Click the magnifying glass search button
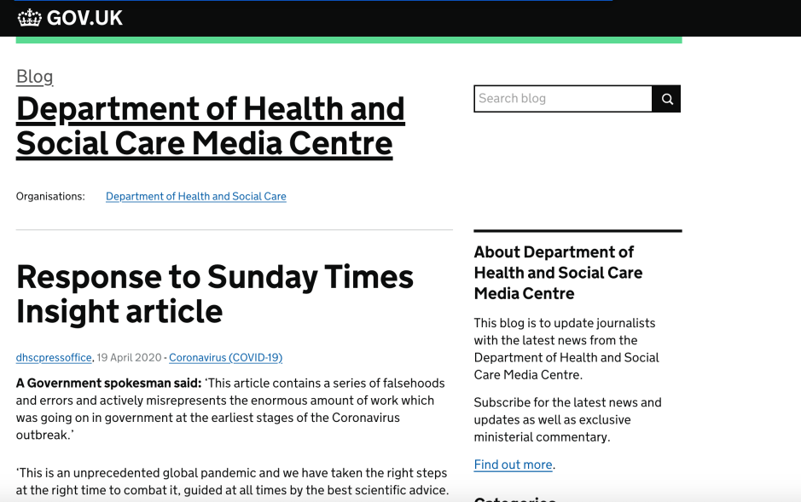The image size is (801, 502). coord(666,99)
